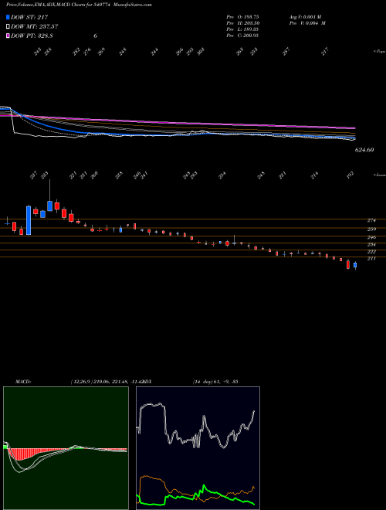Viewport: 386px width, 510px height.
Task: Click the 'MACD:' heading label
Action: coord(23,381)
